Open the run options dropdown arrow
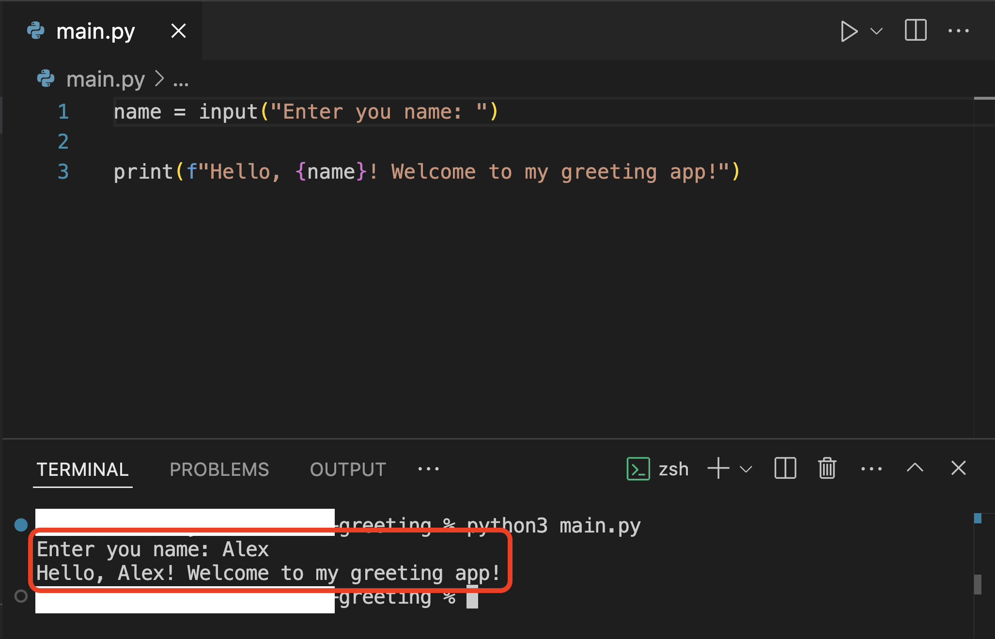The height and width of the screenshot is (639, 995). (x=877, y=30)
